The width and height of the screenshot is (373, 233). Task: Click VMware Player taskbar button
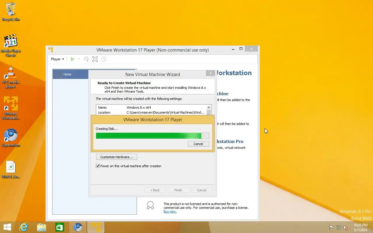coord(96,227)
